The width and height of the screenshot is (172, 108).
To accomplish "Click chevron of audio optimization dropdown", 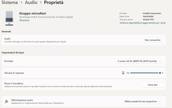I will point(160,101).
